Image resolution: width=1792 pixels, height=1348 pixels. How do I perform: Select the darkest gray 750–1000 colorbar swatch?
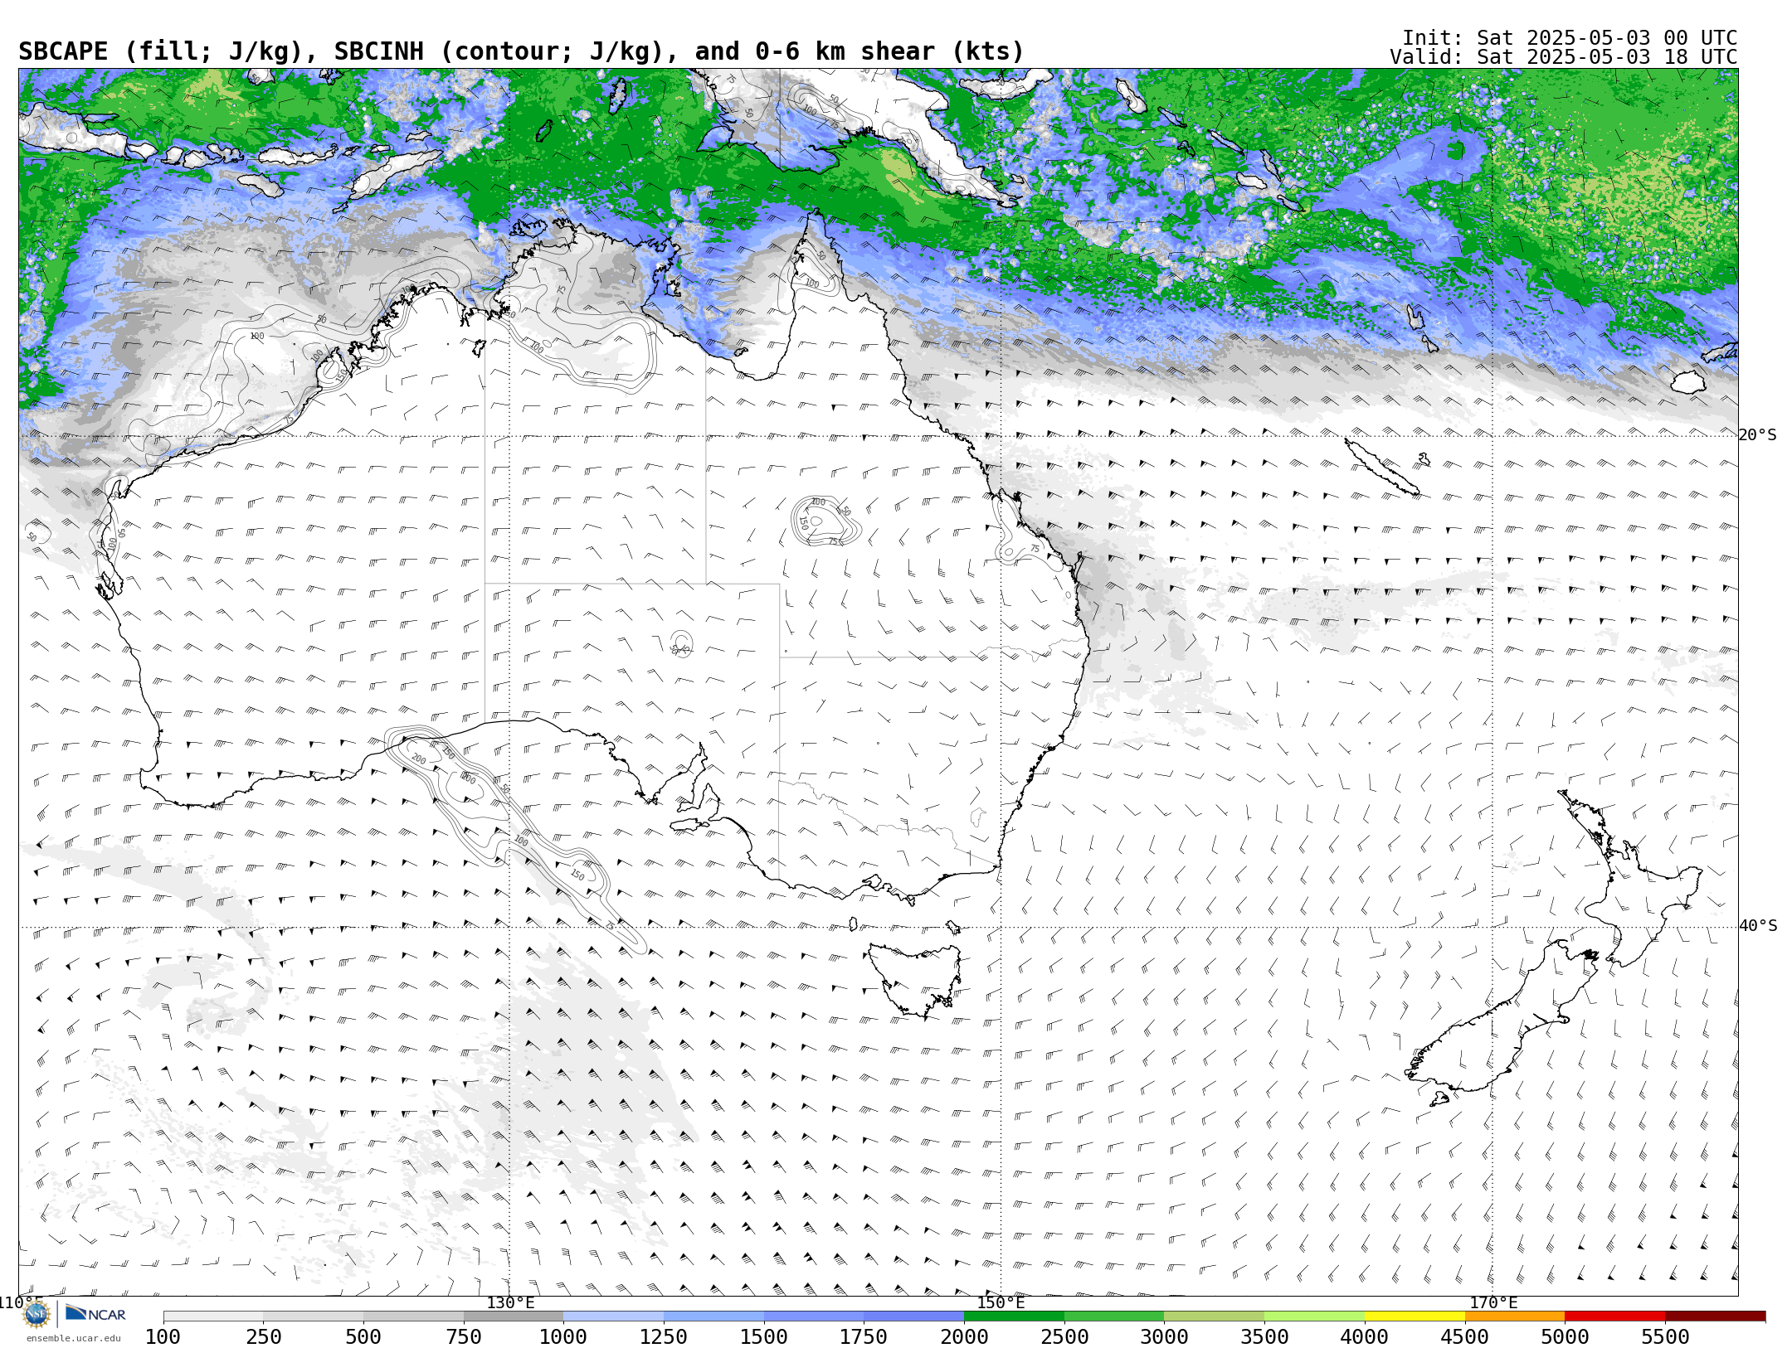514,1316
